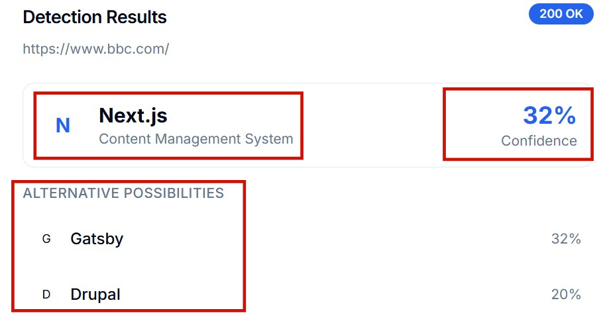
Task: Click the Content Management System subtitle
Action: click(x=196, y=139)
